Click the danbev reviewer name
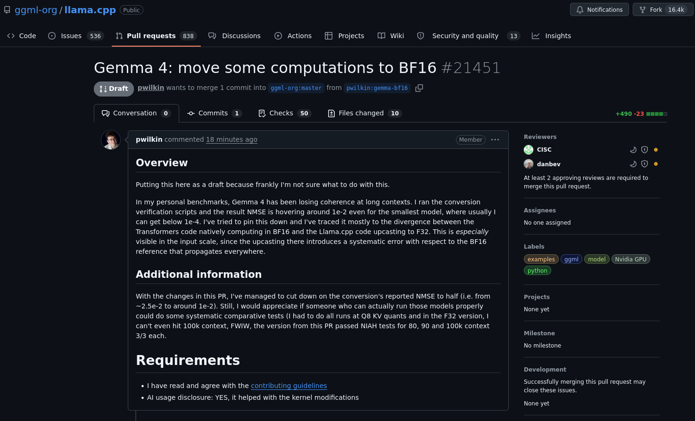 (549, 164)
